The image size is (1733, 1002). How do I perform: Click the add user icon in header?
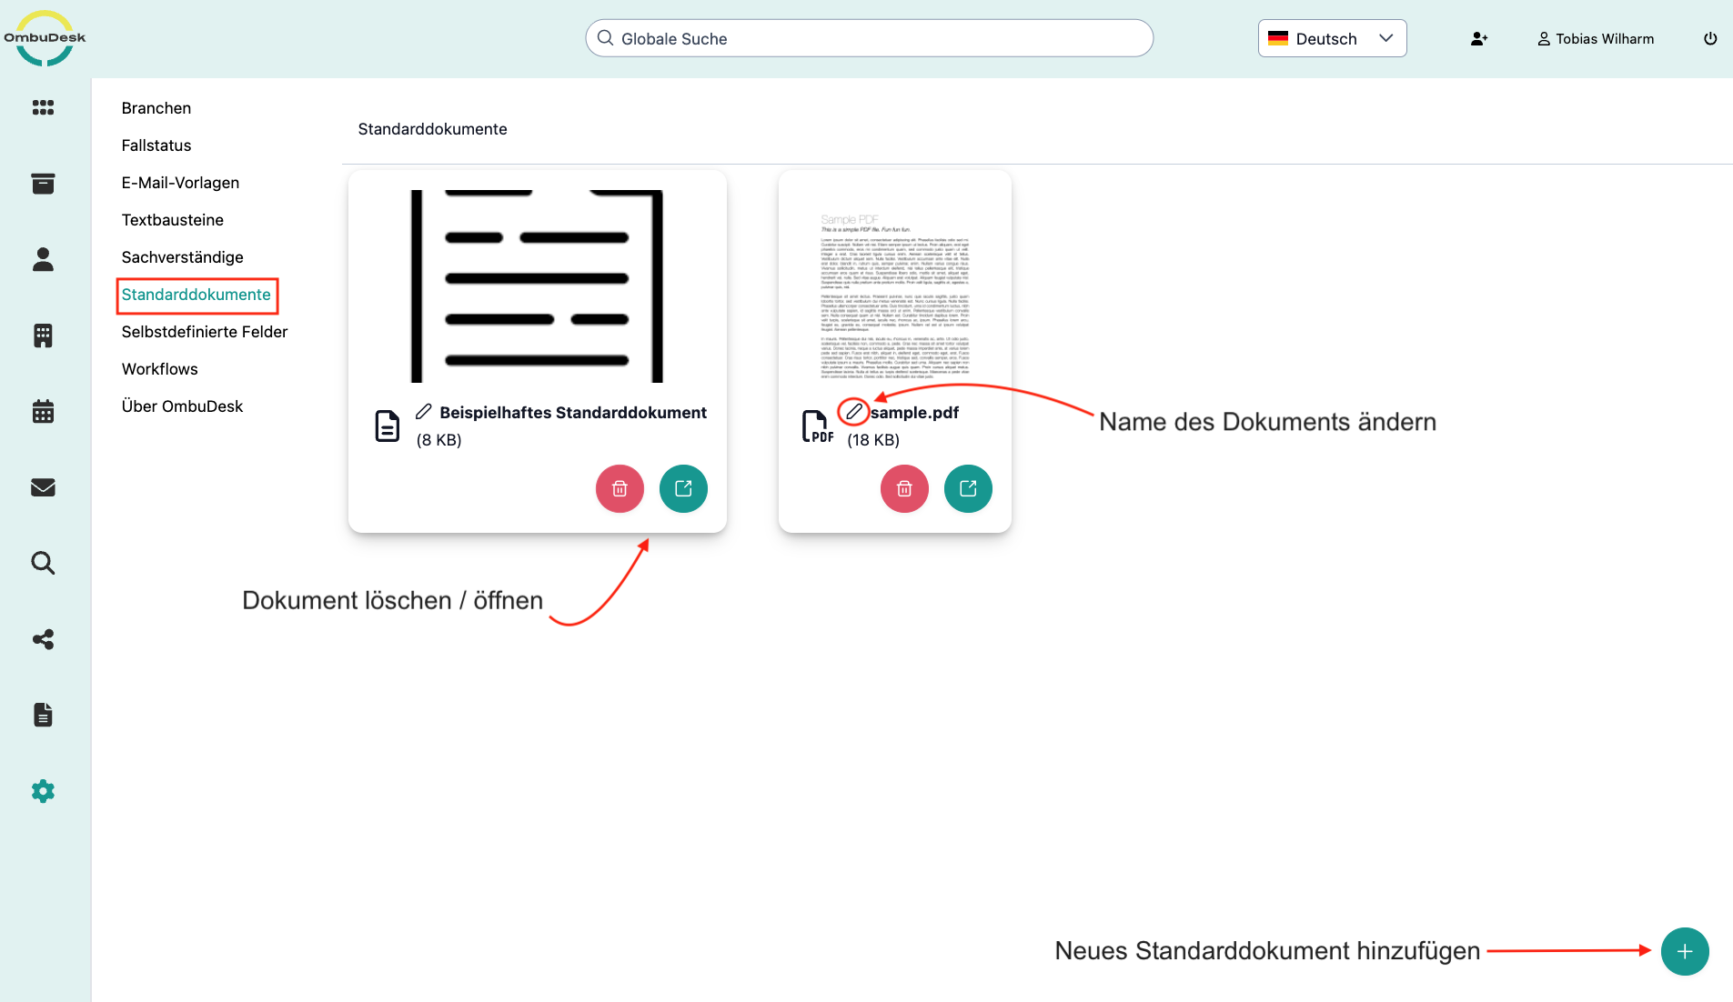tap(1479, 38)
